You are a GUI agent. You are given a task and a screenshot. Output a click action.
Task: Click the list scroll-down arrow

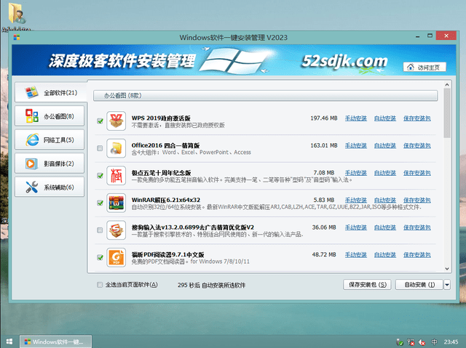pyautogui.click(x=446, y=269)
